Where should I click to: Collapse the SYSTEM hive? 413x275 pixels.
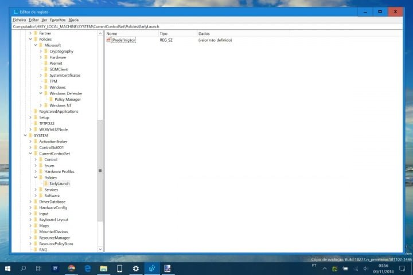[25, 135]
